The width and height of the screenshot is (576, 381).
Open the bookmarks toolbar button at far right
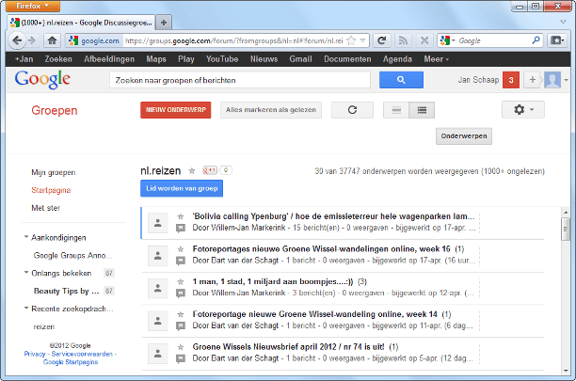(557, 40)
